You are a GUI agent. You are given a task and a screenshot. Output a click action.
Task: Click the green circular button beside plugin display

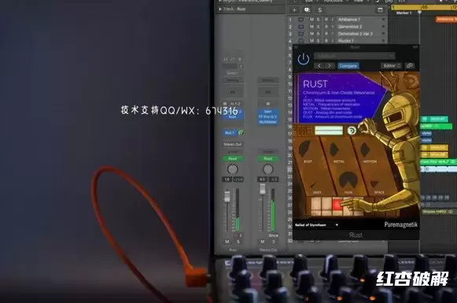[x=352, y=130]
